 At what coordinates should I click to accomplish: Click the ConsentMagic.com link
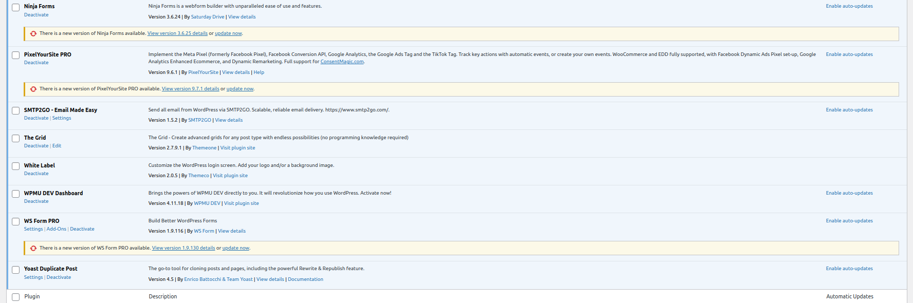(342, 62)
